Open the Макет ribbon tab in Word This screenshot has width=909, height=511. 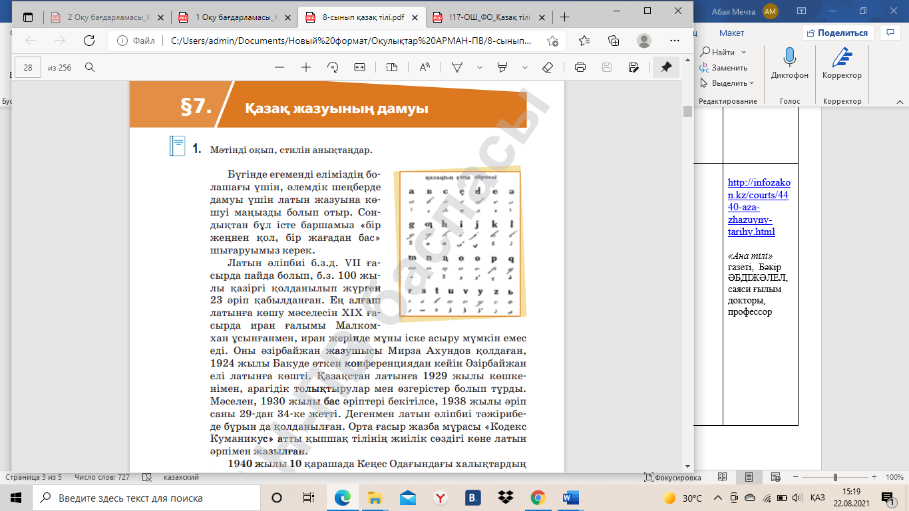[731, 33]
